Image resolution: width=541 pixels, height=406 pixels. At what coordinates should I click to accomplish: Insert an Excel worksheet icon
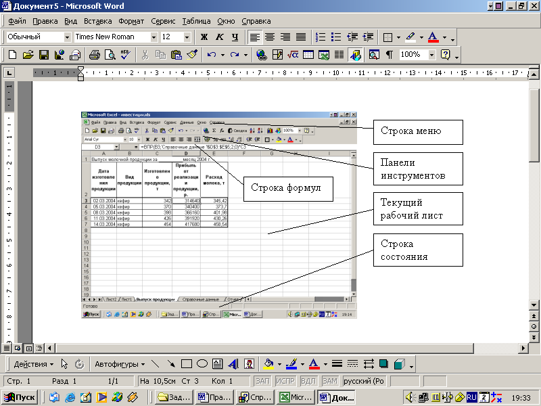click(x=324, y=55)
